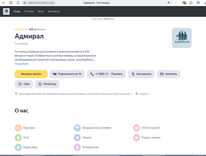The width and height of the screenshot is (206, 156).
Task: Click Подписаться на VK button
Action: (x=67, y=74)
